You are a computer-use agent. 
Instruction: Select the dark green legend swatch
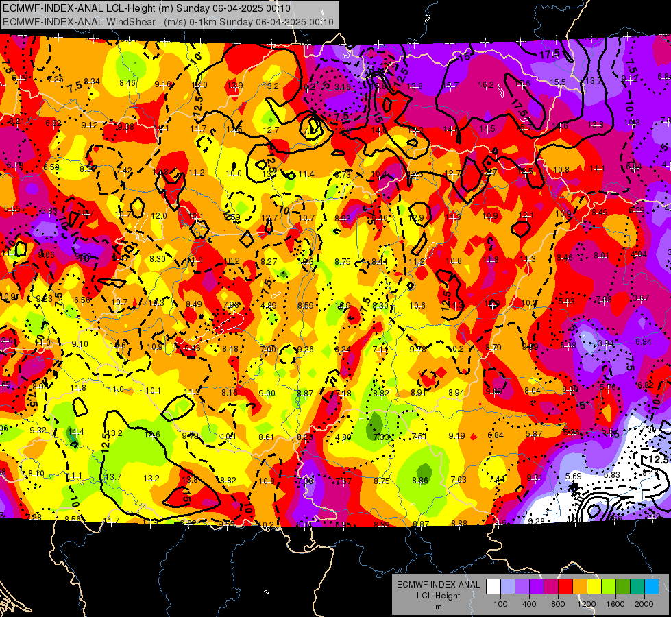(x=623, y=587)
